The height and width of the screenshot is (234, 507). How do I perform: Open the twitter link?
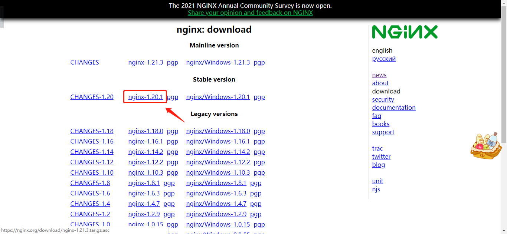pos(381,156)
